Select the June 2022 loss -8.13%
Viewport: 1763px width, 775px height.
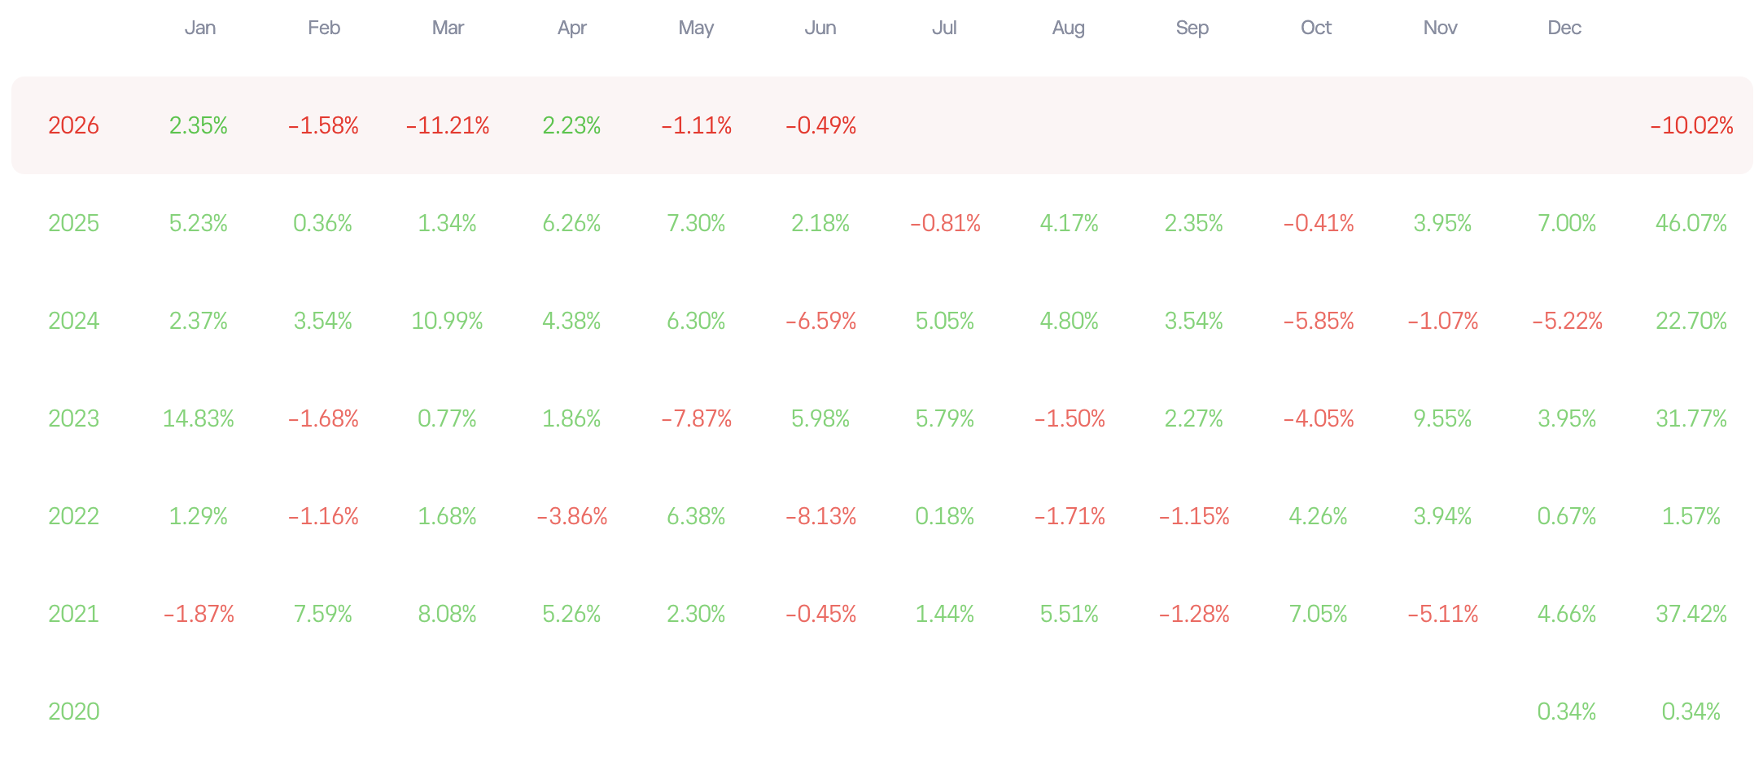pyautogui.click(x=820, y=516)
